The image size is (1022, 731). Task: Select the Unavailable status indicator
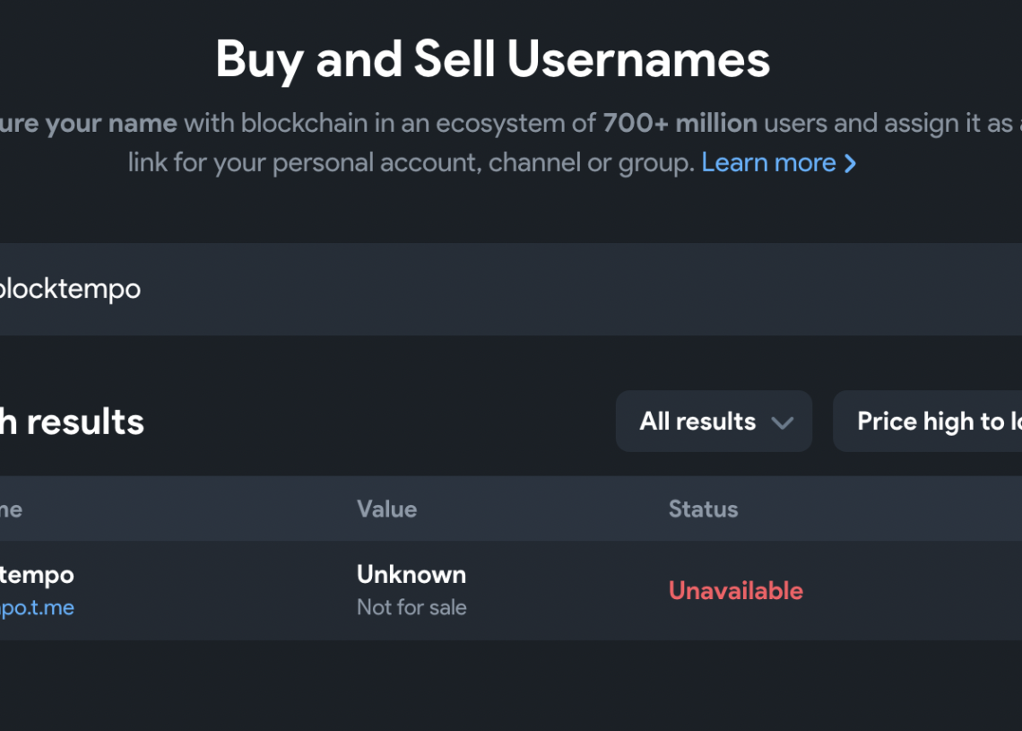(735, 590)
